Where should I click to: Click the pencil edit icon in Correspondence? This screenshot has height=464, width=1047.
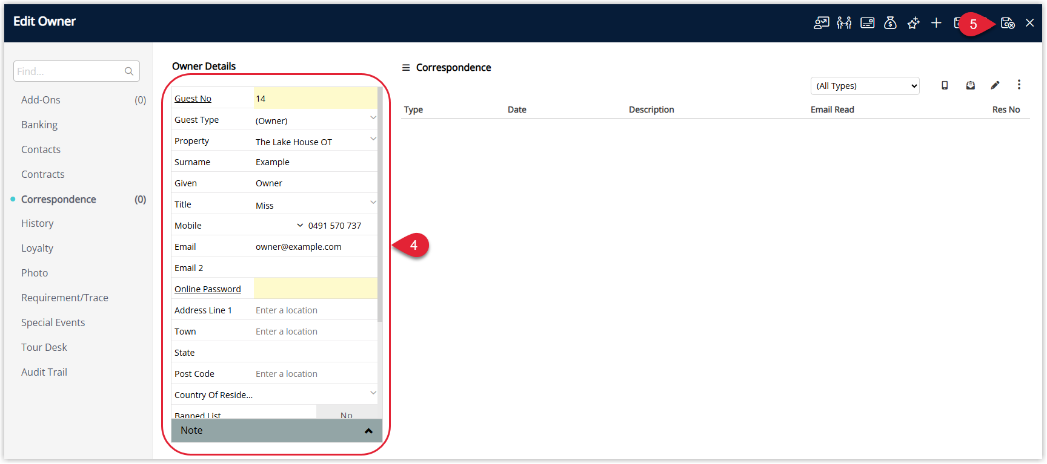tap(995, 85)
